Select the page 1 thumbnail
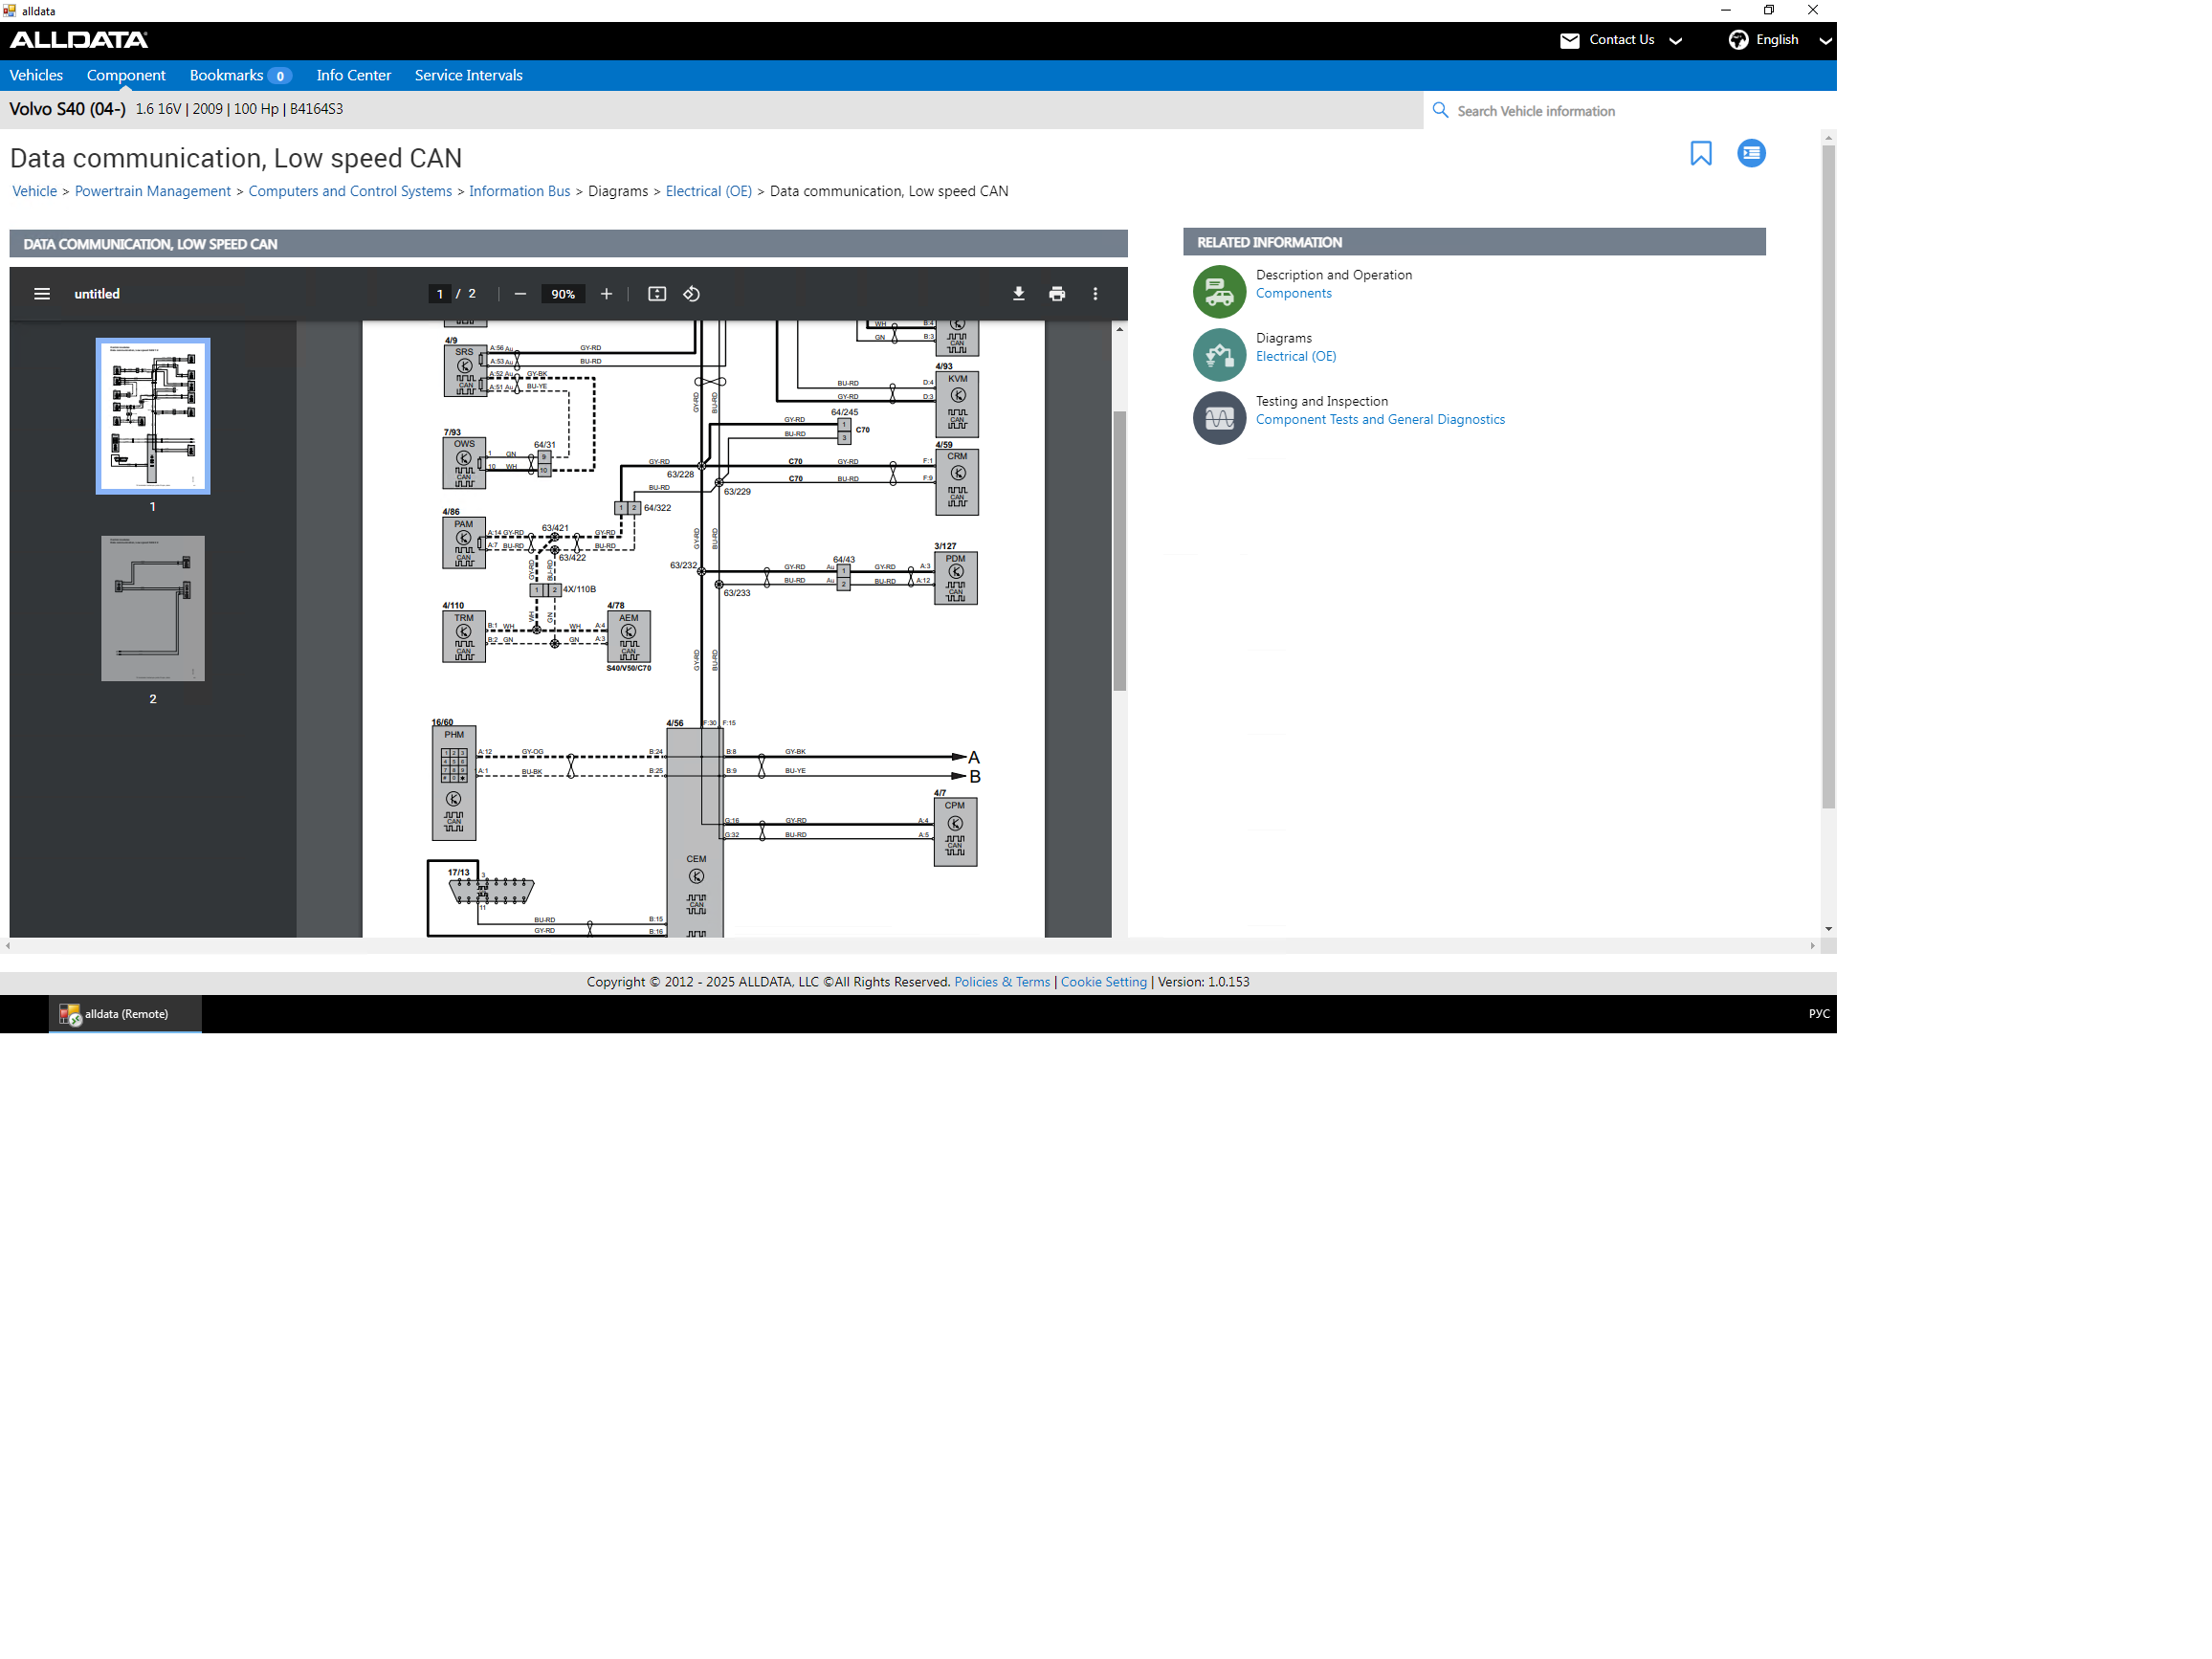 [153, 416]
